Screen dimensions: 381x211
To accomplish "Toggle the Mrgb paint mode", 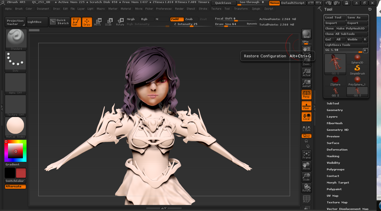I will pos(133,19).
